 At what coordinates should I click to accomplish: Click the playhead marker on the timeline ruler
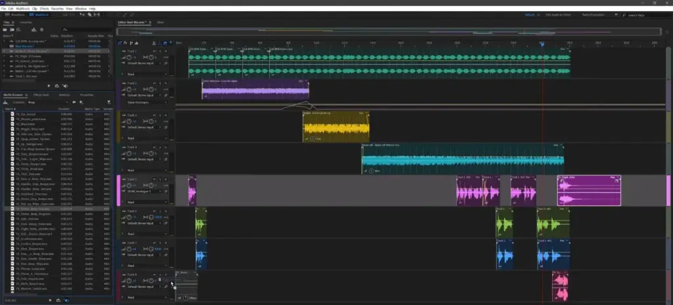[542, 44]
